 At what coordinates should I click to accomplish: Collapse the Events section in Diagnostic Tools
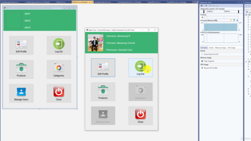click(201, 15)
